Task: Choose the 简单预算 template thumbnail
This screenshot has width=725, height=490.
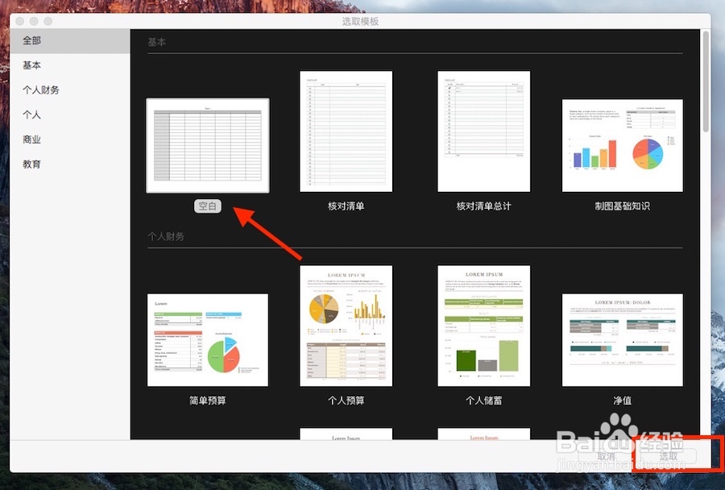Action: tap(208, 339)
